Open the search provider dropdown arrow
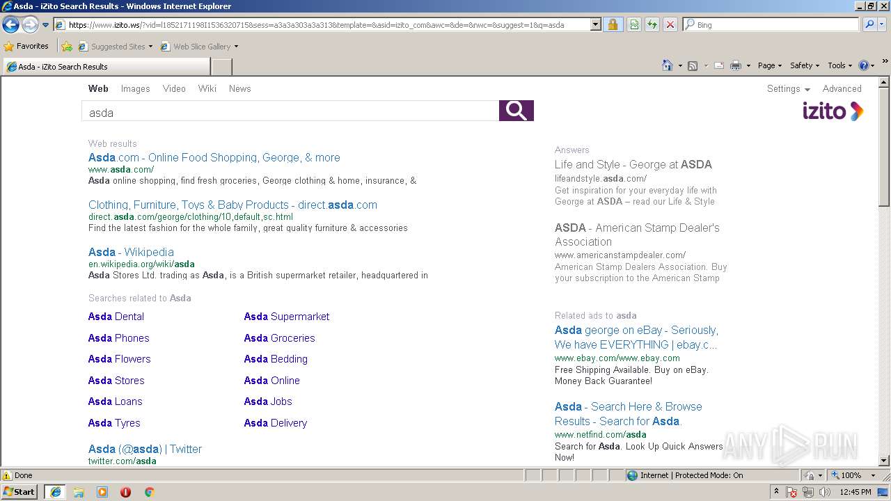 (x=882, y=25)
